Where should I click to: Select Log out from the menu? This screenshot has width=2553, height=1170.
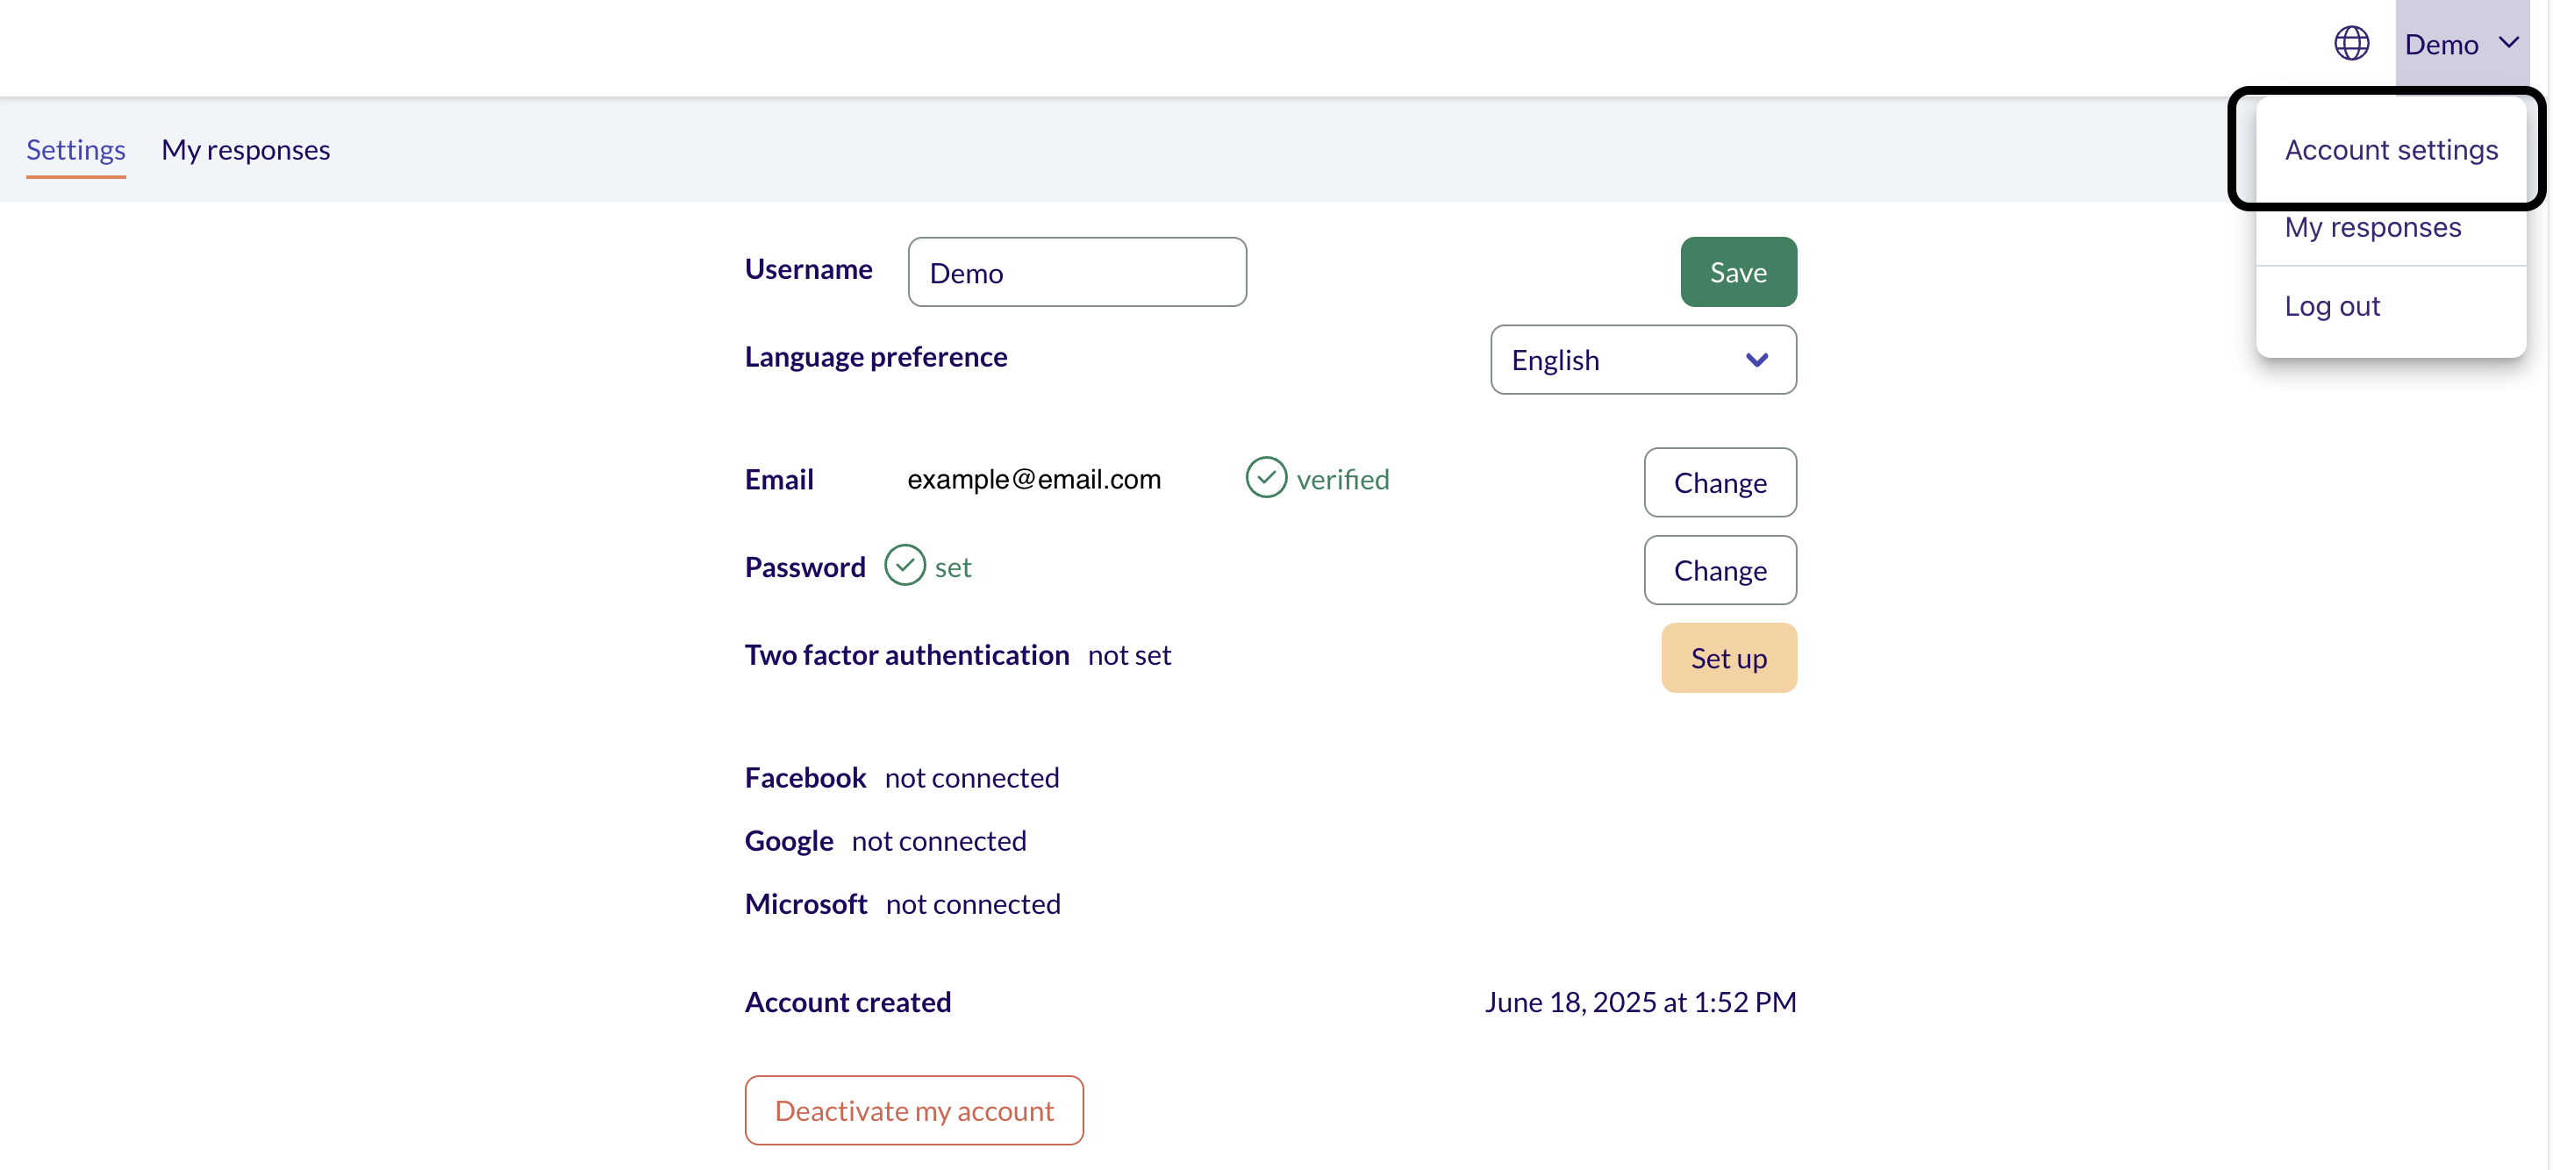click(2331, 306)
